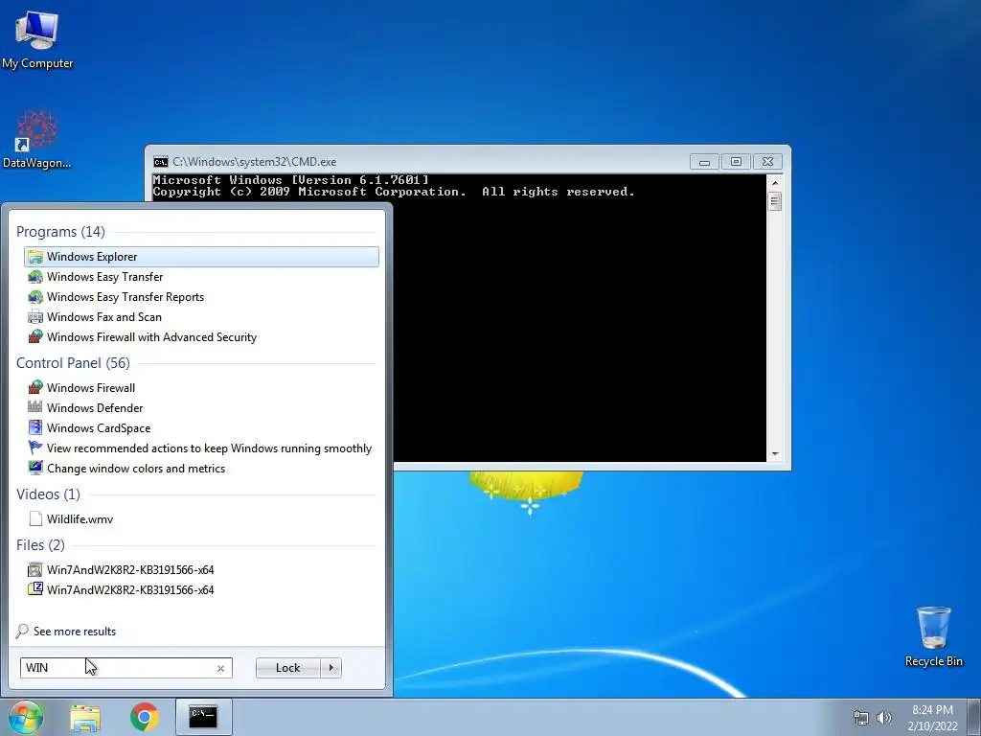Click the network tray icon
Viewport: 981px width, 736px height.
click(861, 718)
